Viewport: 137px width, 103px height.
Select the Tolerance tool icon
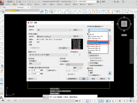tap(118, 12)
